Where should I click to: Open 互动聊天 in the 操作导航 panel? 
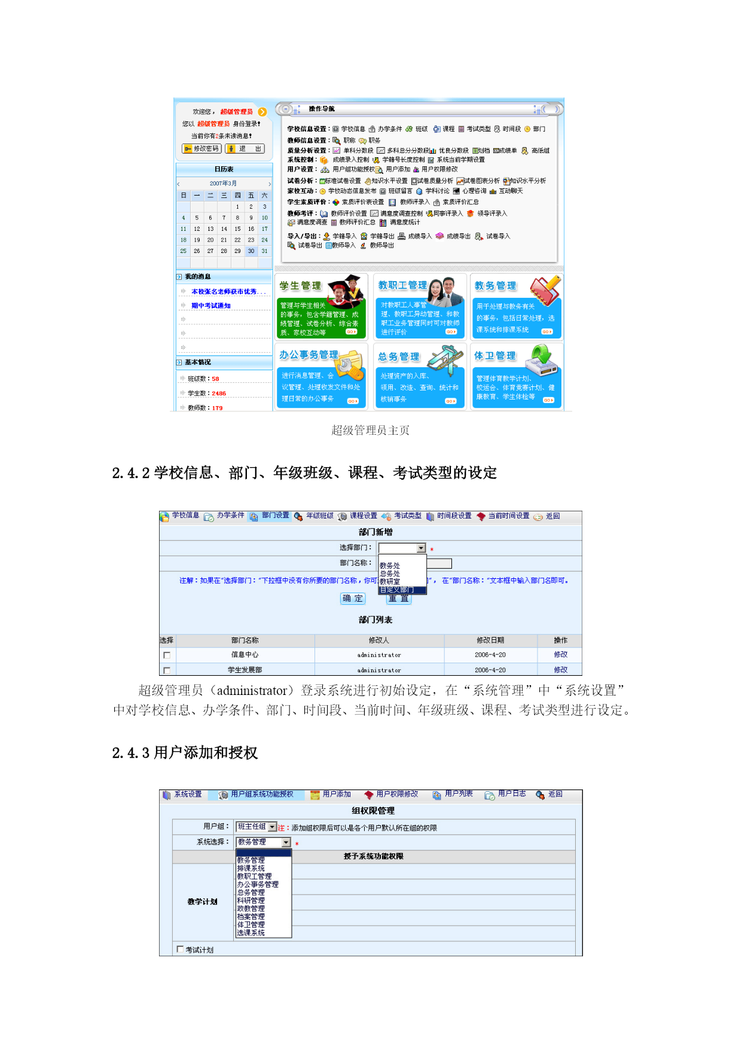coord(511,191)
